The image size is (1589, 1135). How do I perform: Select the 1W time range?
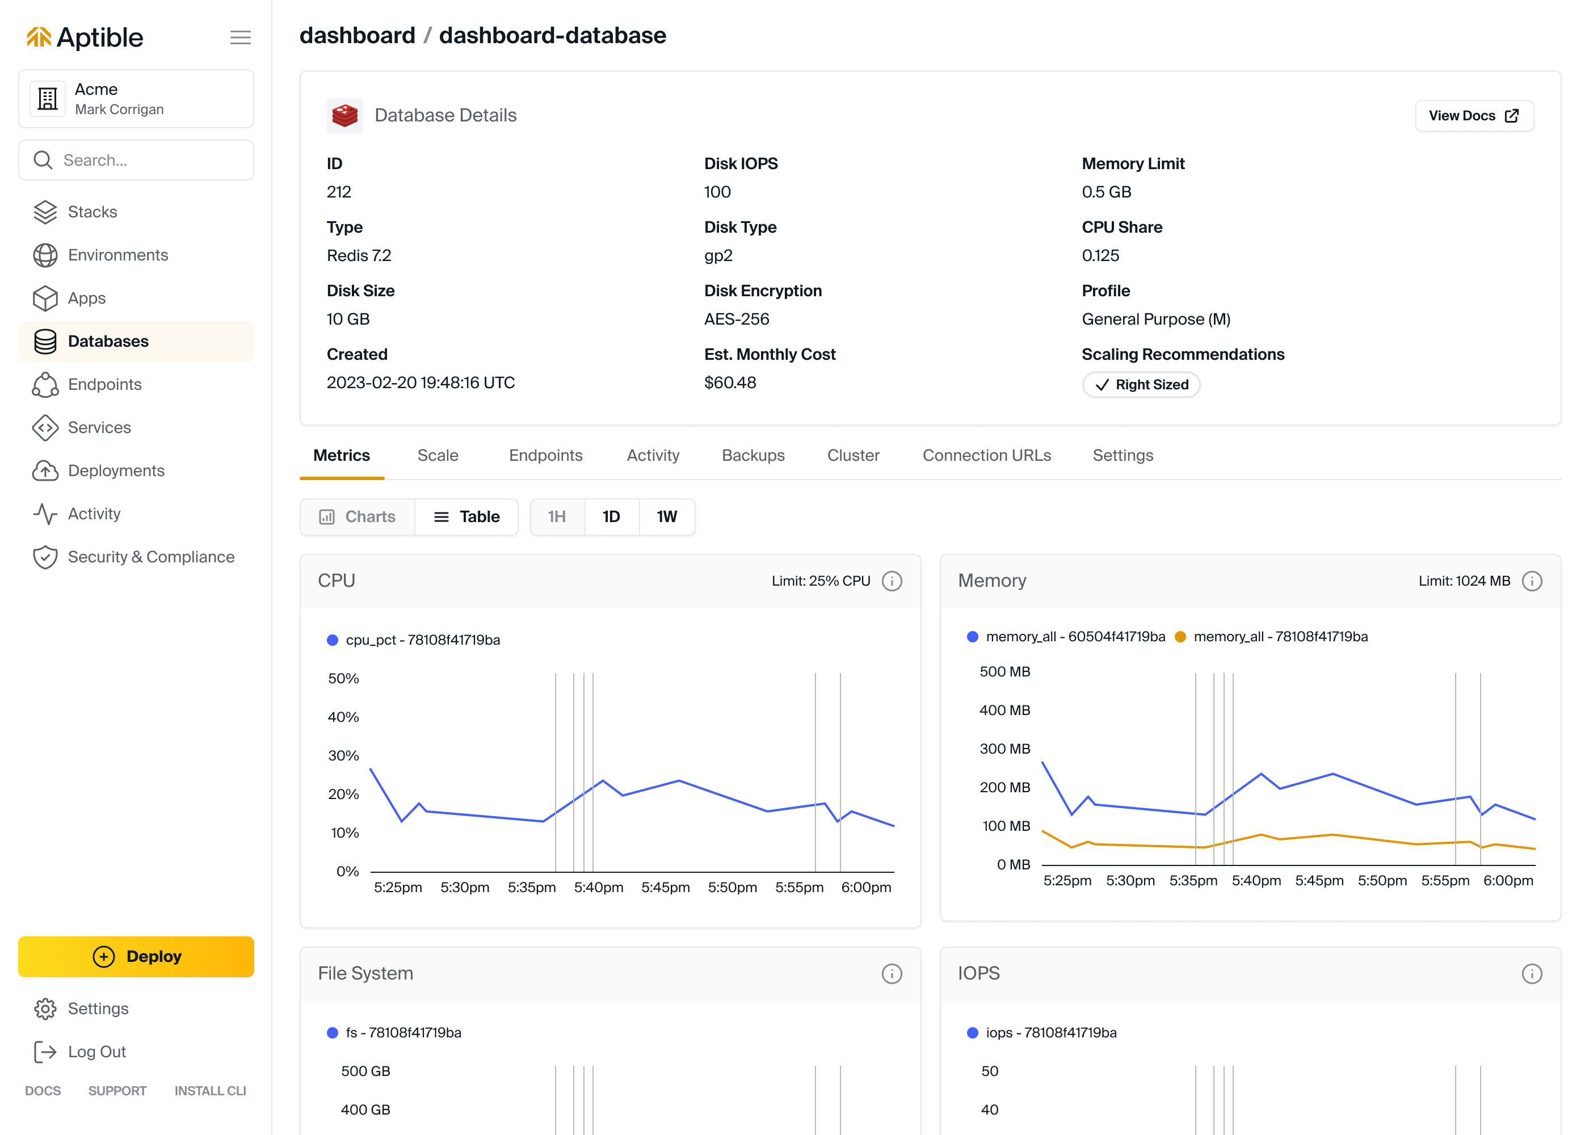click(667, 516)
